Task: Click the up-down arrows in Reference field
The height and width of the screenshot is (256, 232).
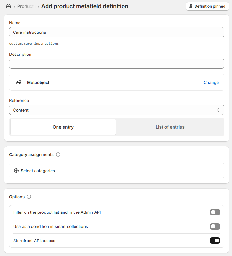Action: pyautogui.click(x=218, y=110)
